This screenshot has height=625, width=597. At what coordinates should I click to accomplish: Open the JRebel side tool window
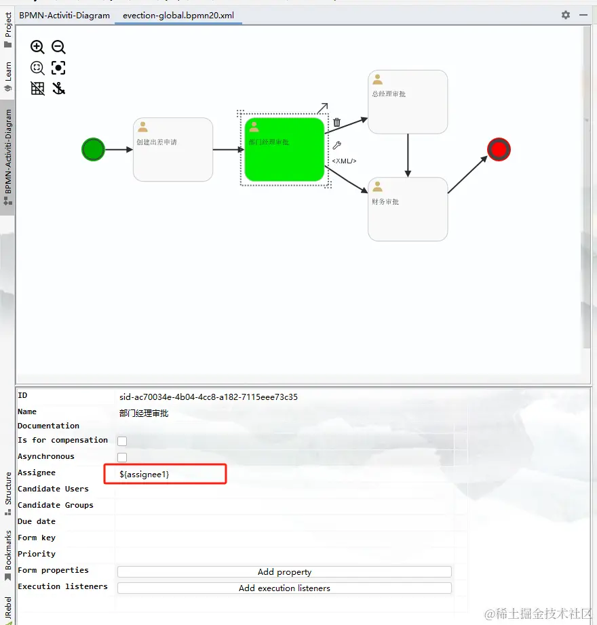coord(7,610)
